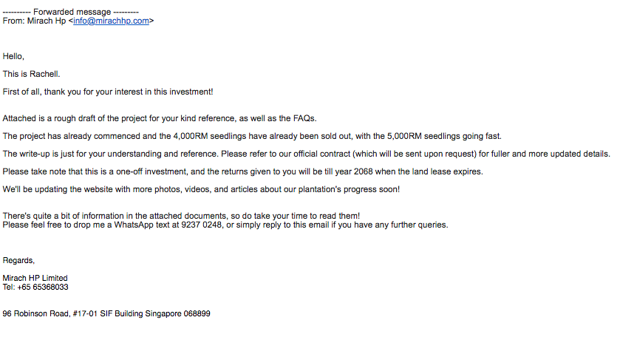Click the Mirach HP Limited signature name
The image size is (634, 337).
pos(35,279)
